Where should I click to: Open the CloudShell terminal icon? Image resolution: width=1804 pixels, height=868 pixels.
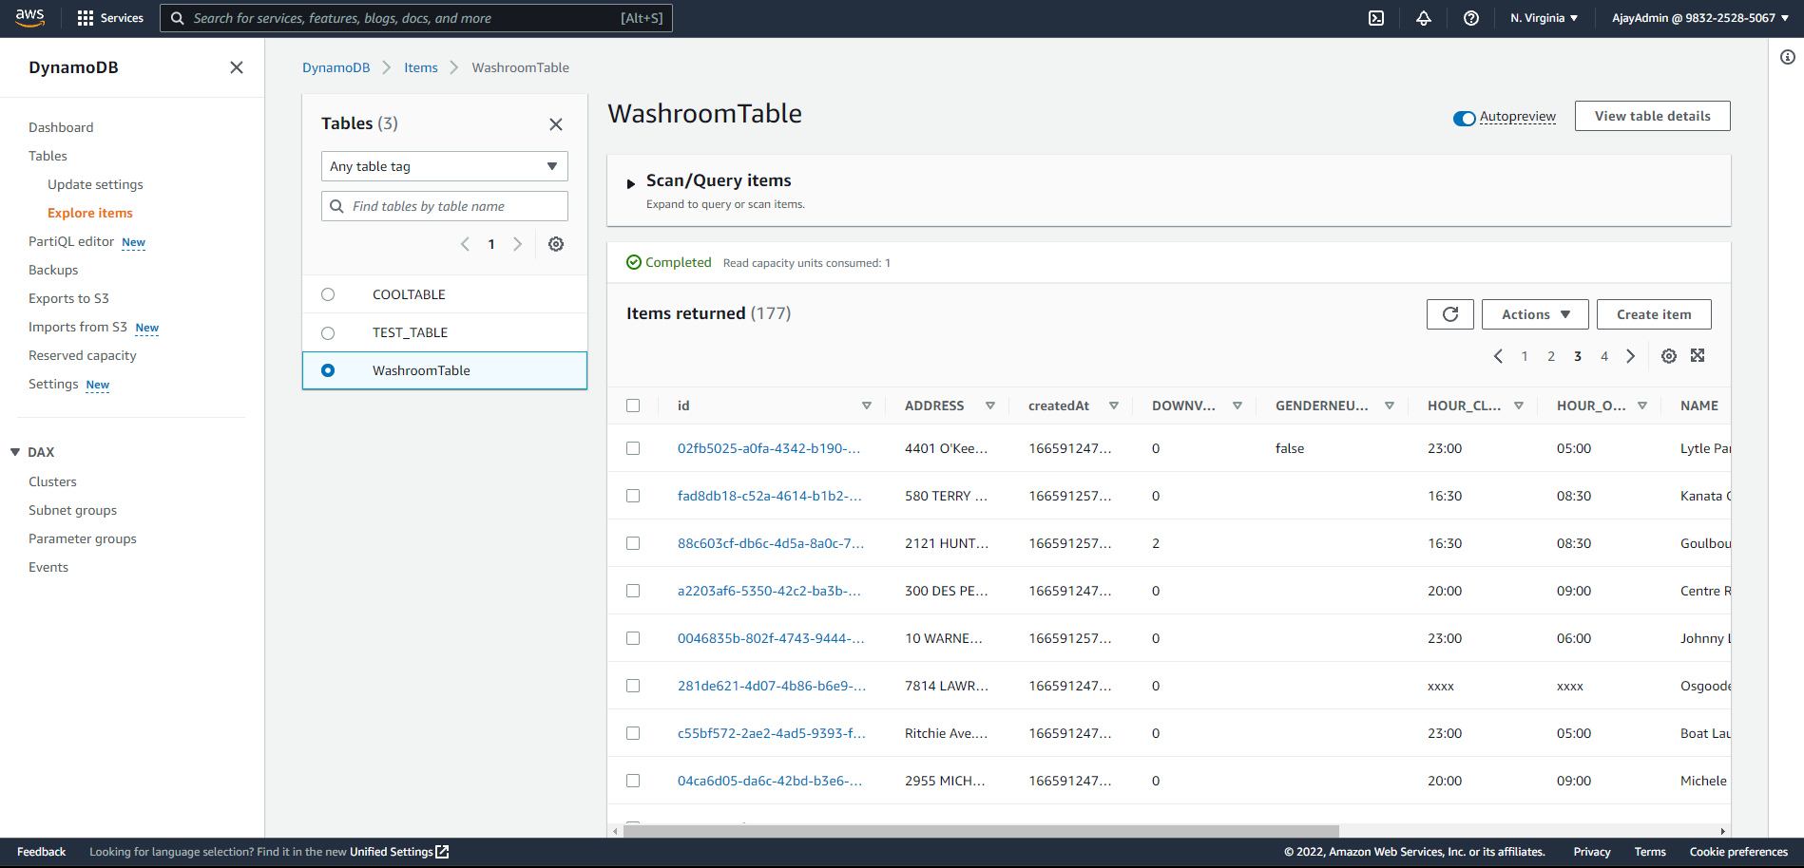tap(1376, 18)
